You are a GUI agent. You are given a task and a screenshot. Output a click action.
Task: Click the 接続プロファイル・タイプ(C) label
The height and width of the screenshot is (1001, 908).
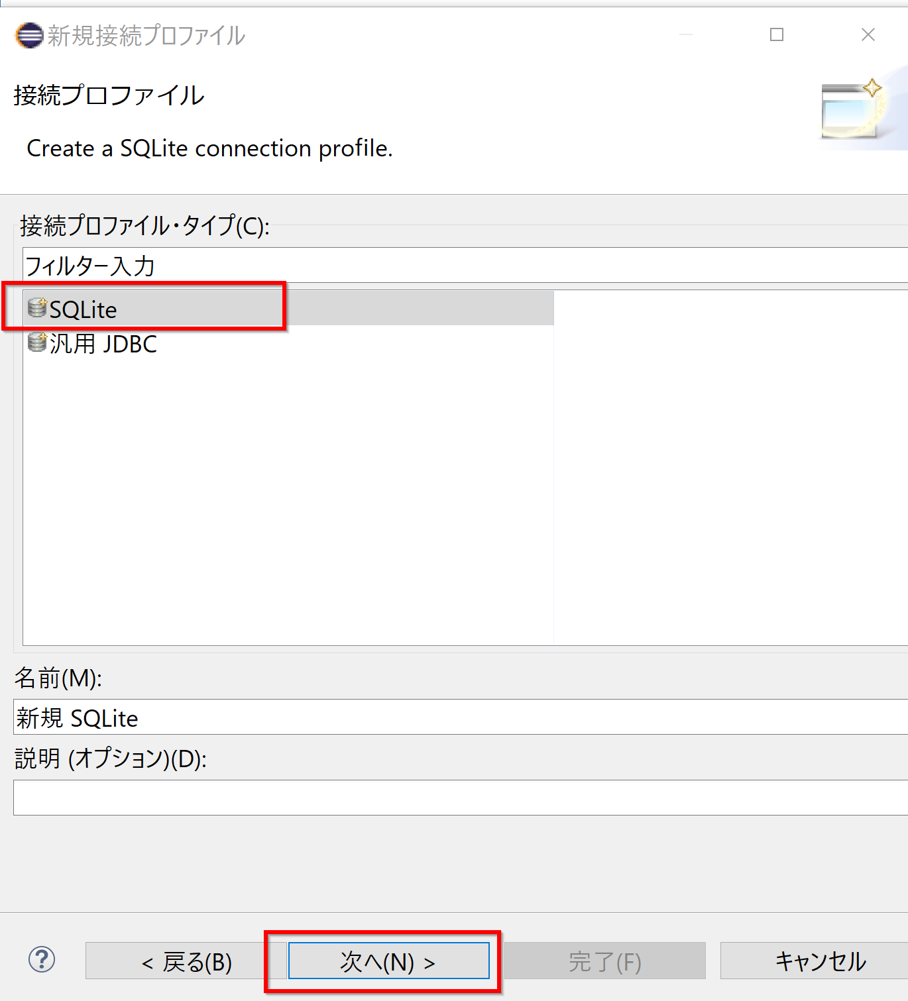(145, 226)
